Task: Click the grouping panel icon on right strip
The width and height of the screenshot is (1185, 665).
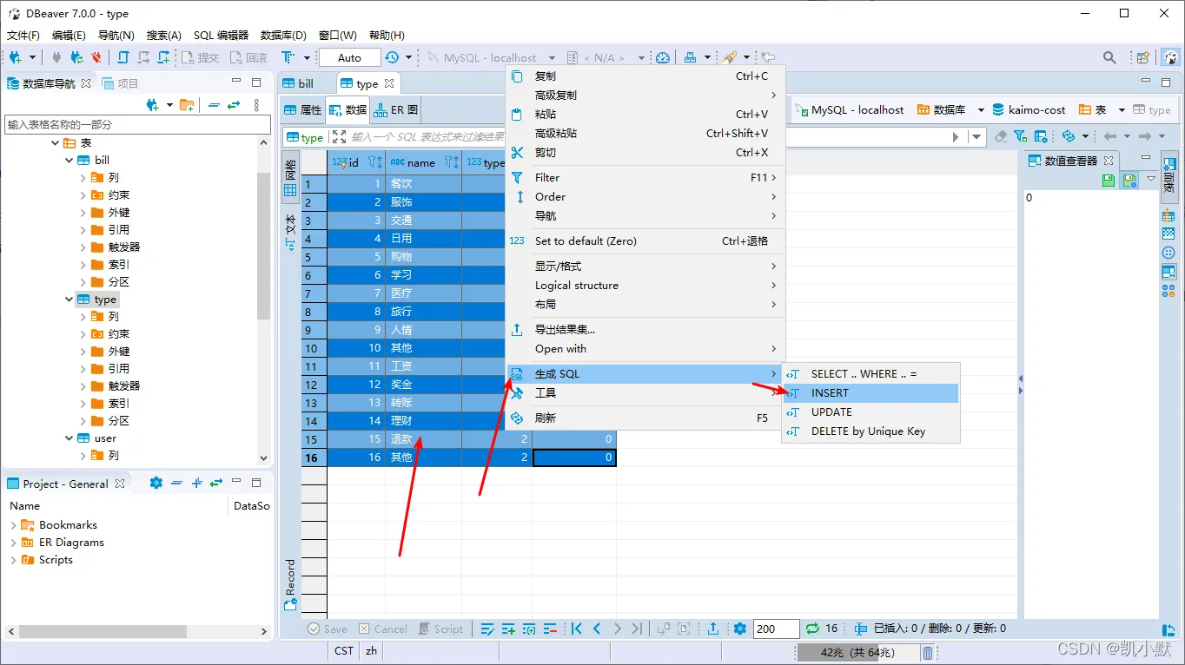Action: (1168, 216)
